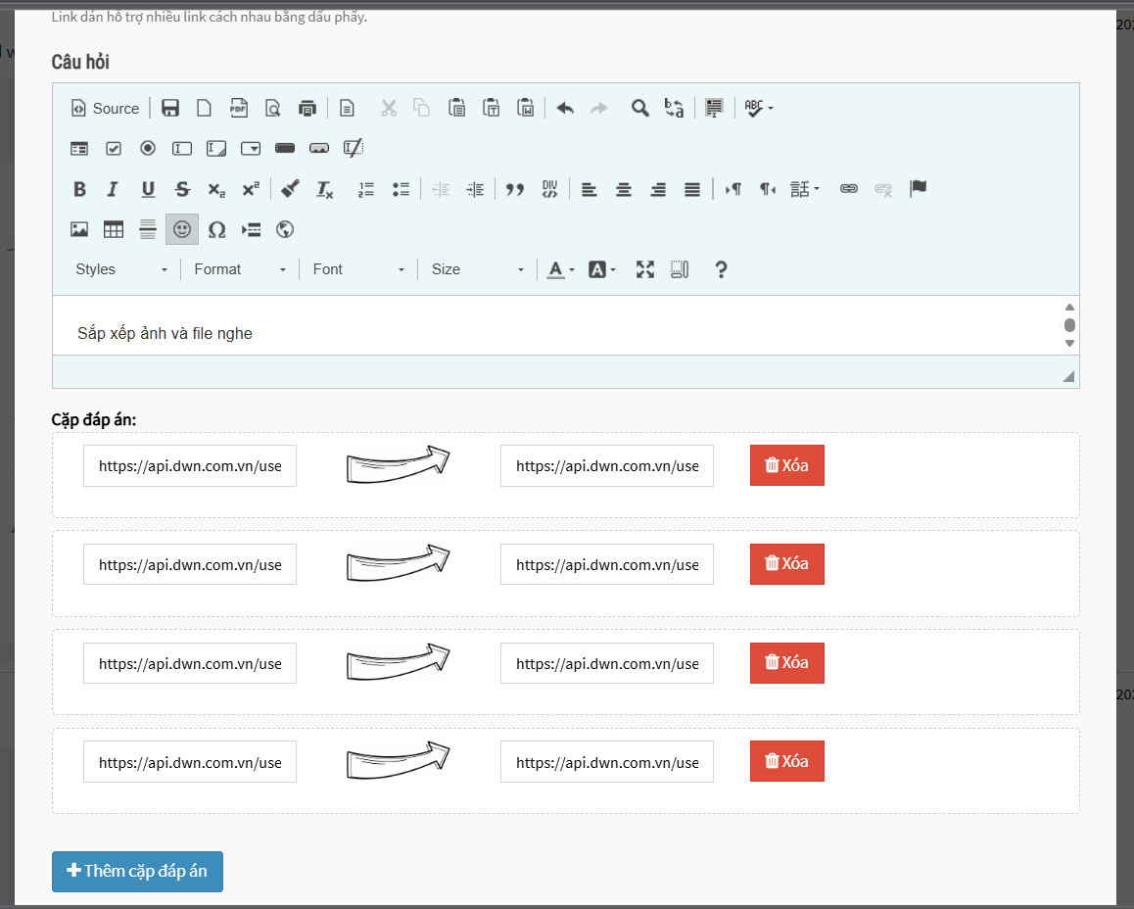
Task: Click Thêm cặp đáp án button
Action: coord(137,871)
